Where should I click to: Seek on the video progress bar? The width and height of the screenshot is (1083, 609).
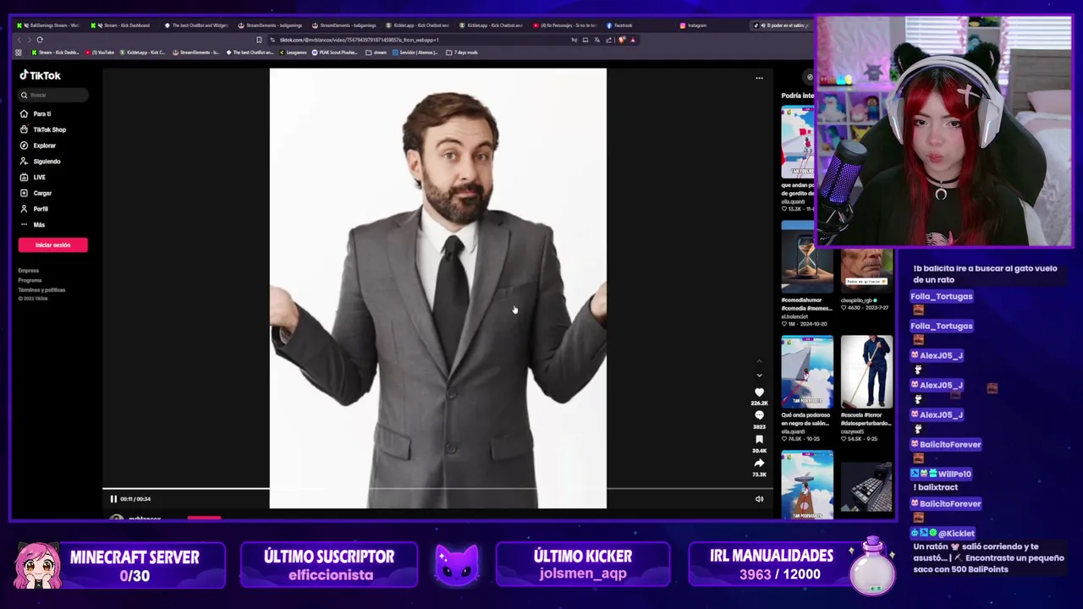pos(437,489)
